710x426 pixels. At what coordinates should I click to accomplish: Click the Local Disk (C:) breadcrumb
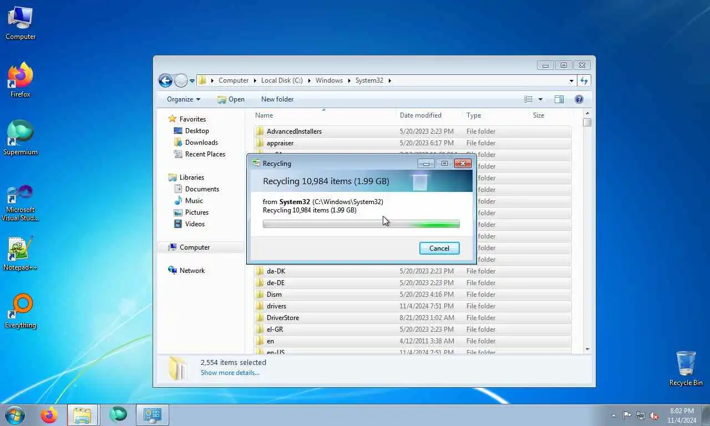[x=282, y=80]
